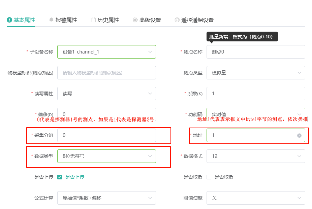Viewport: 312px width, 209px height.
Task: Click the 测点名称 input field
Action: click(x=256, y=52)
